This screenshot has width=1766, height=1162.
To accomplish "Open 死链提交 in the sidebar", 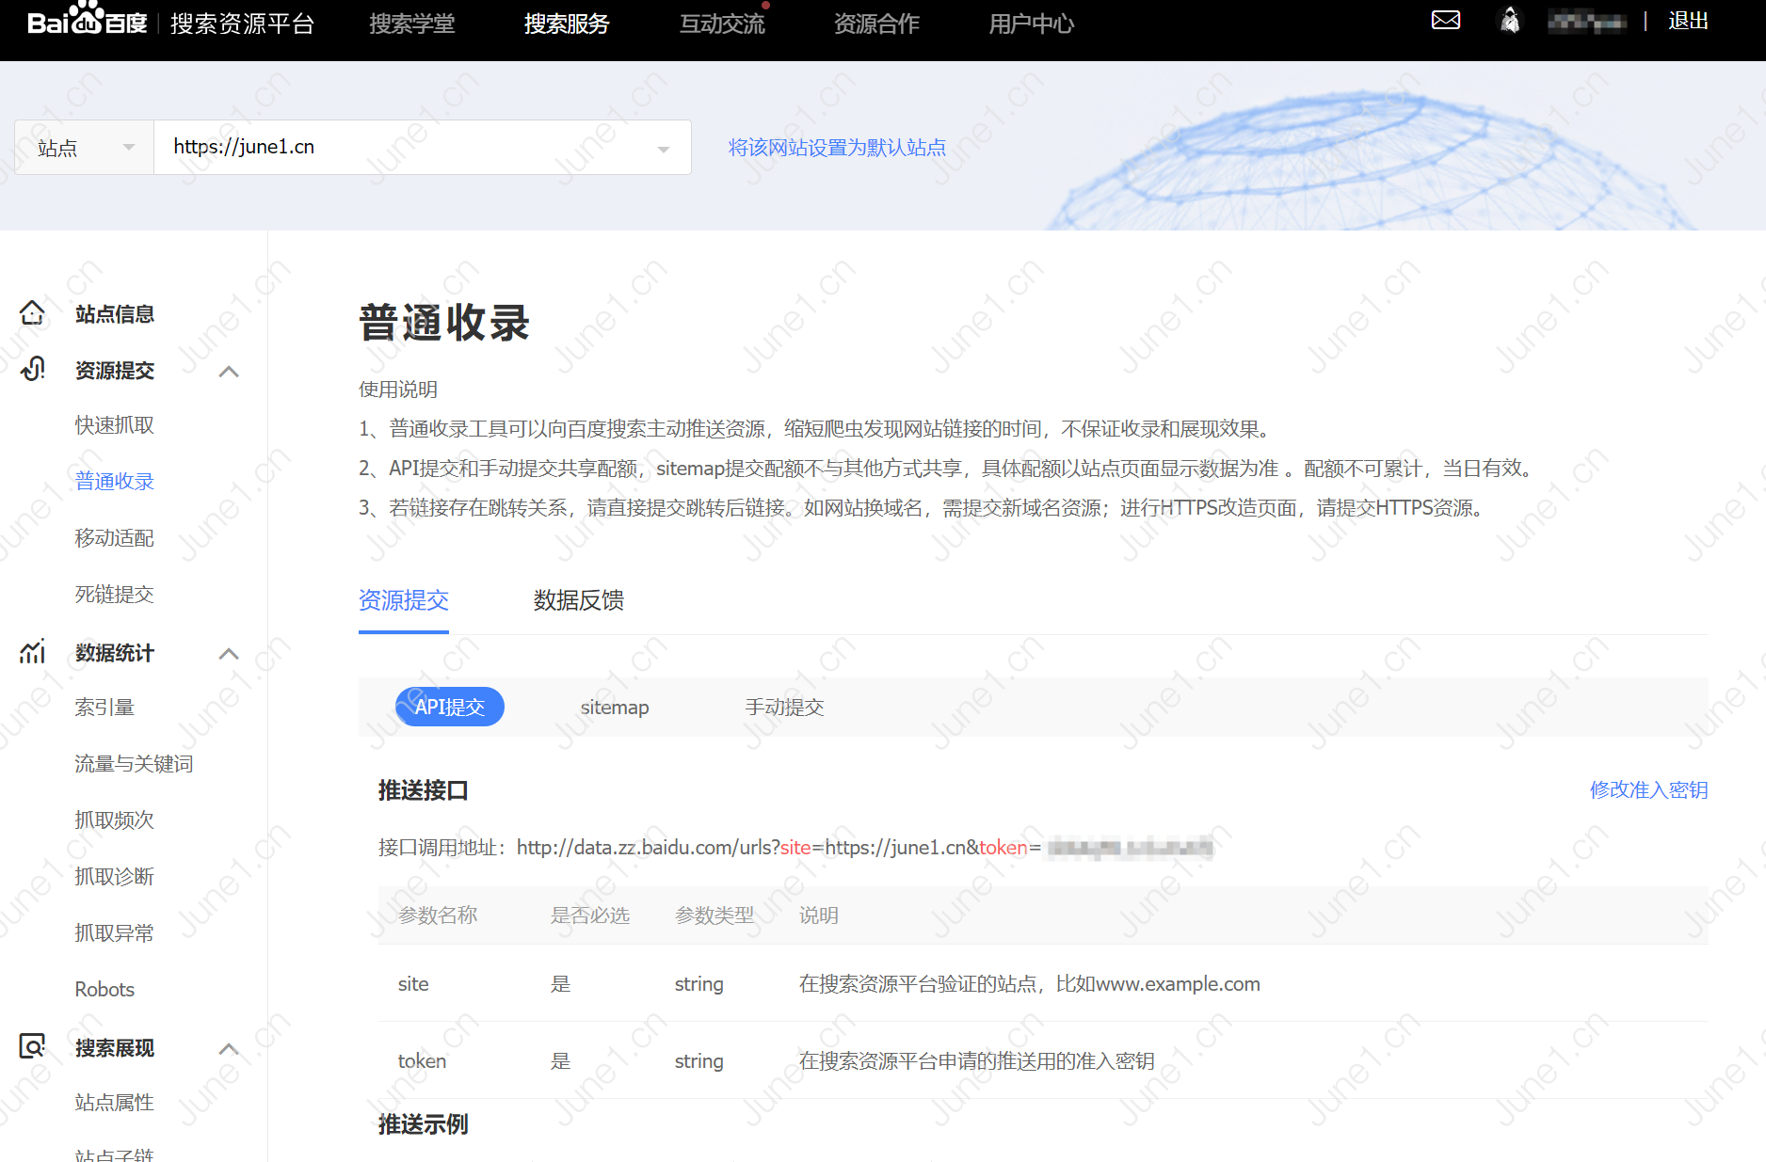I will (115, 595).
